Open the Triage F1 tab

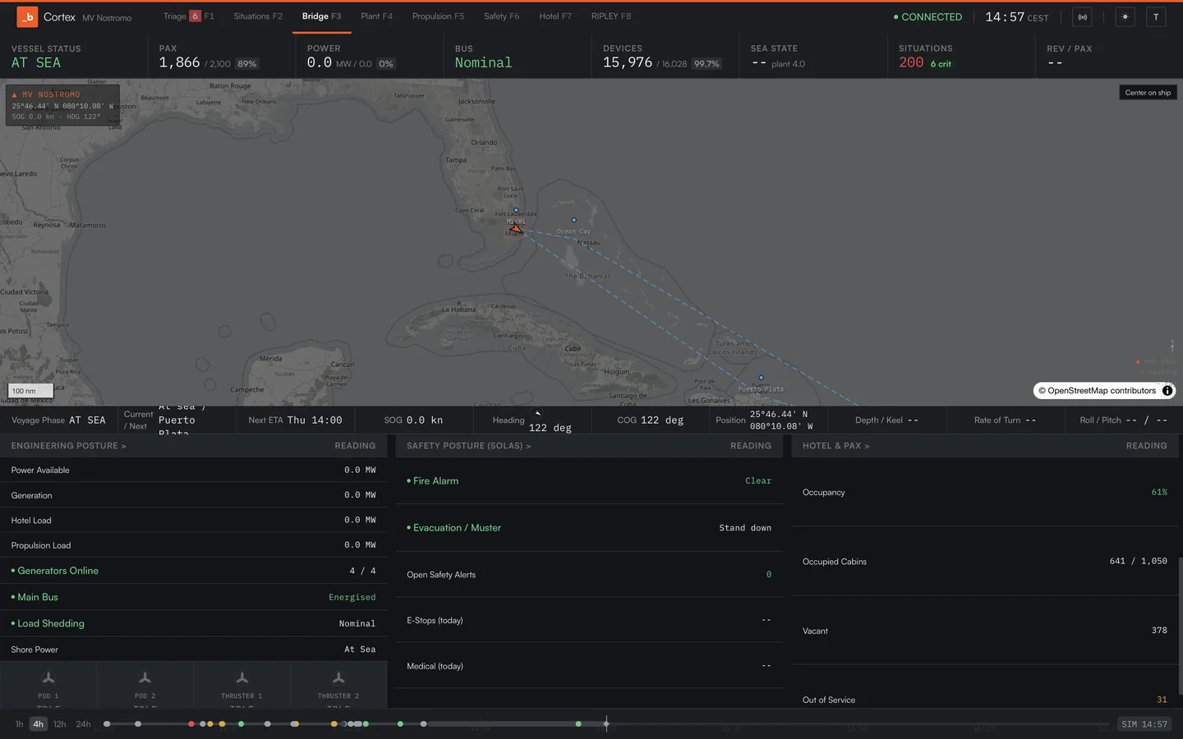[x=189, y=16]
